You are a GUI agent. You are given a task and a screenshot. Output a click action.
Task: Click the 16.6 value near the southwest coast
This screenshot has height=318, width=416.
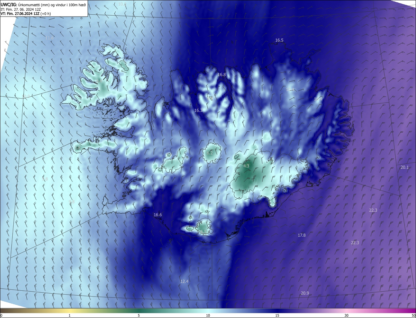(158, 215)
